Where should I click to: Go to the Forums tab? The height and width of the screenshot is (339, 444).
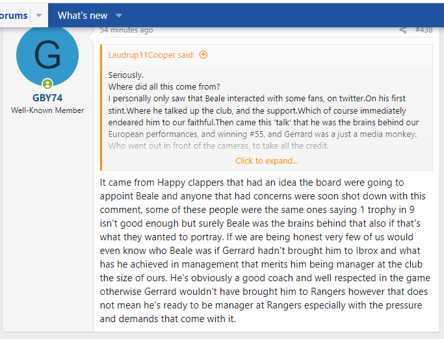[x=14, y=15]
